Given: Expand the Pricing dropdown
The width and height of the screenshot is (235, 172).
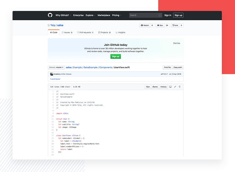Looking at the screenshot, I should [117, 15].
